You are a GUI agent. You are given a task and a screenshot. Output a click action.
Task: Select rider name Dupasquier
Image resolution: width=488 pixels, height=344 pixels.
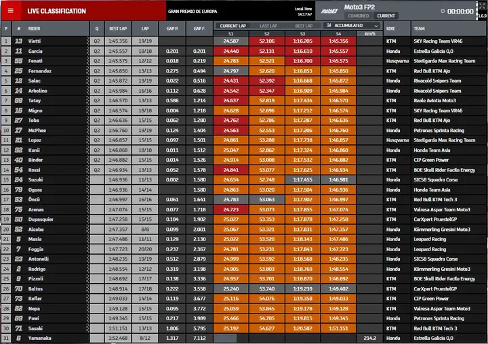pos(41,219)
